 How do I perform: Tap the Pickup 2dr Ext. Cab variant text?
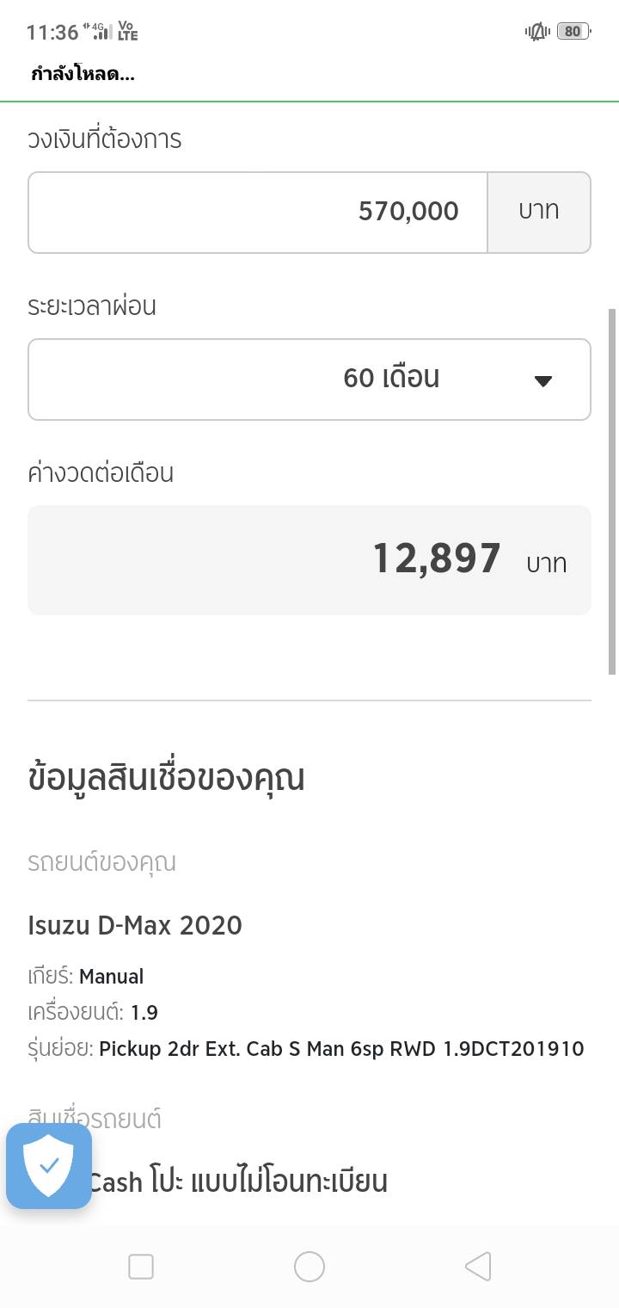[341, 1049]
